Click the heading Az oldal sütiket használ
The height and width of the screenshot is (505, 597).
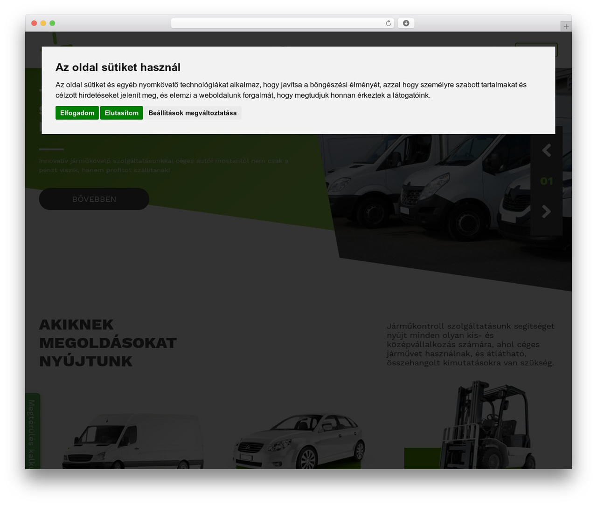pos(118,67)
